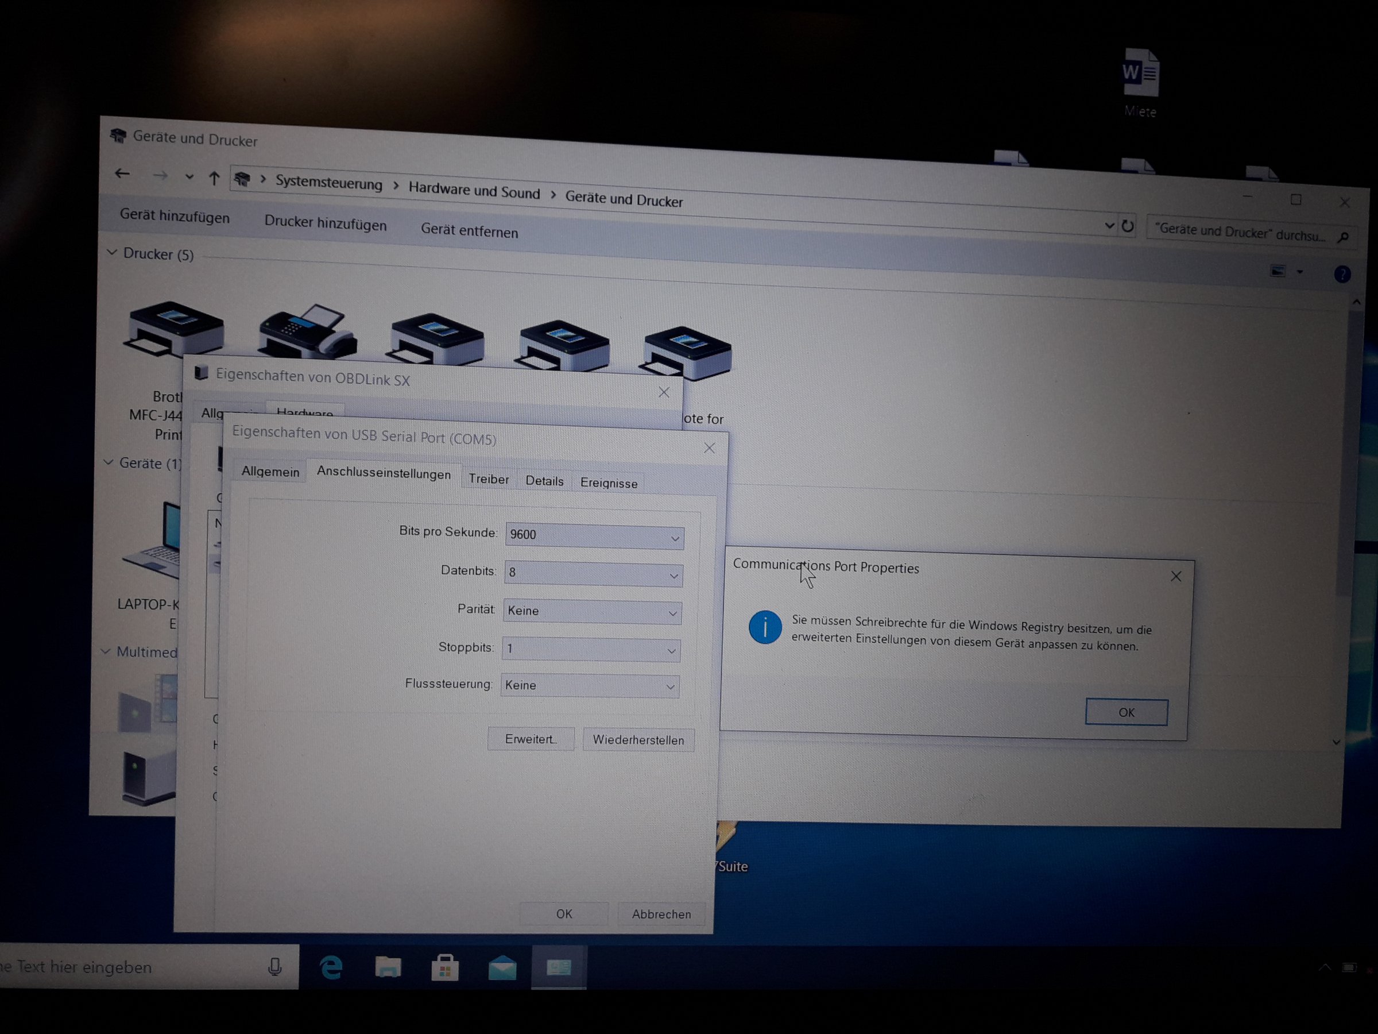
Task: Open Bits pro Sekunde dropdown
Action: pos(594,536)
